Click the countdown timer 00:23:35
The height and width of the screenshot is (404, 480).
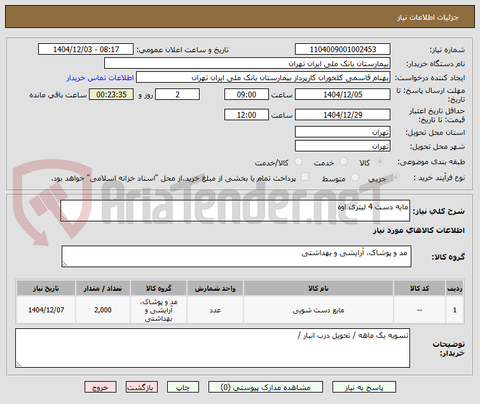point(111,94)
